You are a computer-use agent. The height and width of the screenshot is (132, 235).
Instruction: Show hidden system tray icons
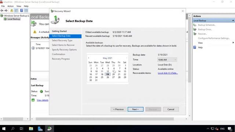point(208,129)
